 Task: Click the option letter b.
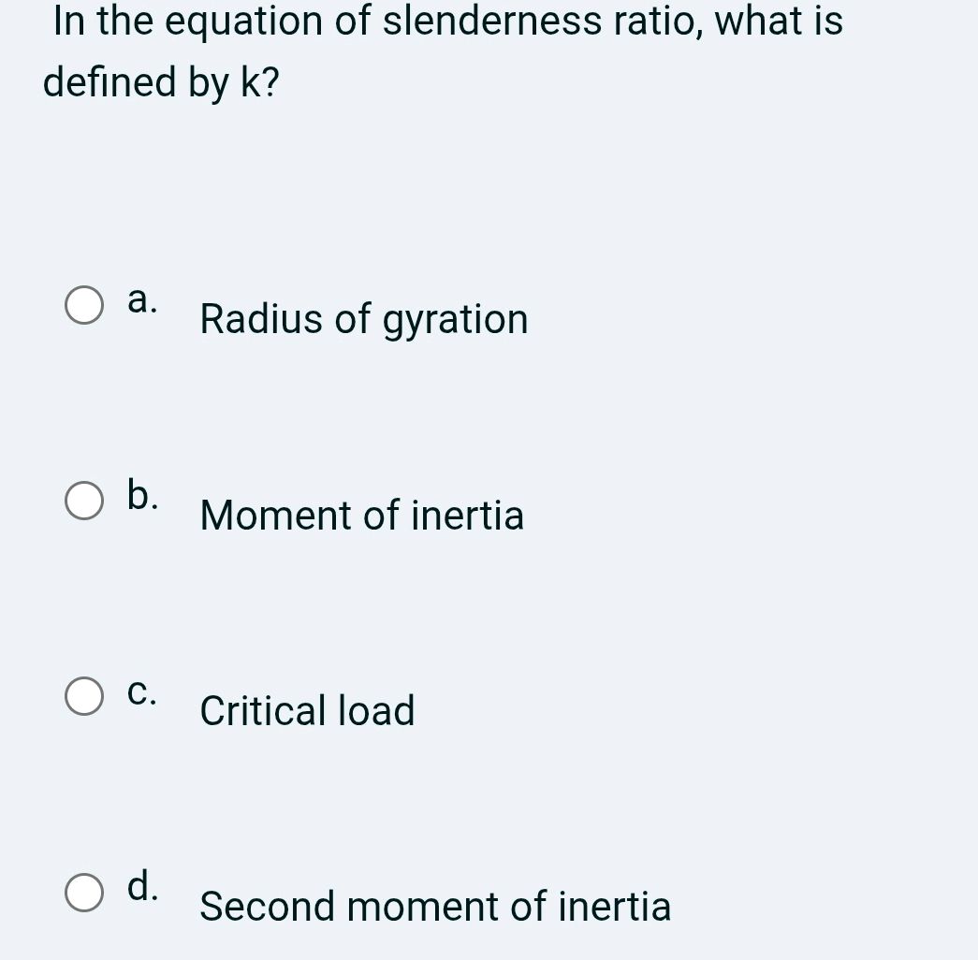tap(141, 496)
